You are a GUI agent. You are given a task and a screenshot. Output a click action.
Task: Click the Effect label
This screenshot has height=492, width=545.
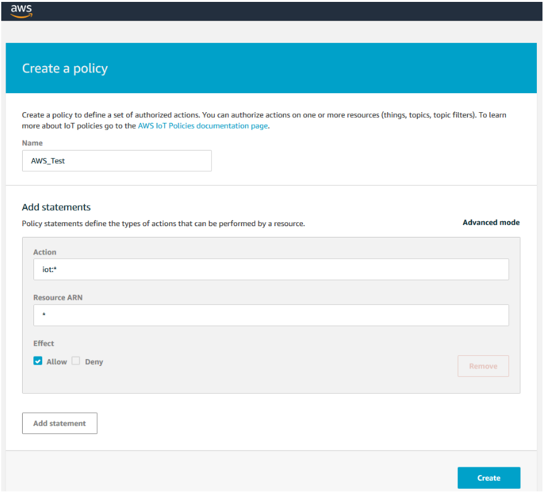click(x=44, y=343)
